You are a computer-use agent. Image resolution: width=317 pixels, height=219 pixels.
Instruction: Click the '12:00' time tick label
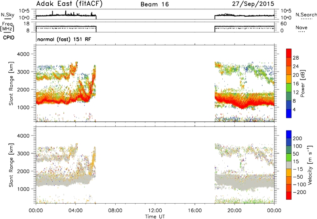tap(155, 211)
